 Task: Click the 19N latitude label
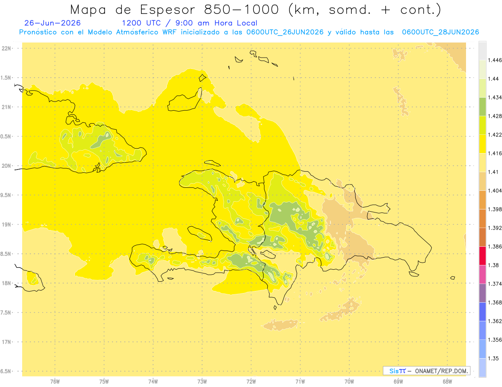pyautogui.click(x=7, y=224)
